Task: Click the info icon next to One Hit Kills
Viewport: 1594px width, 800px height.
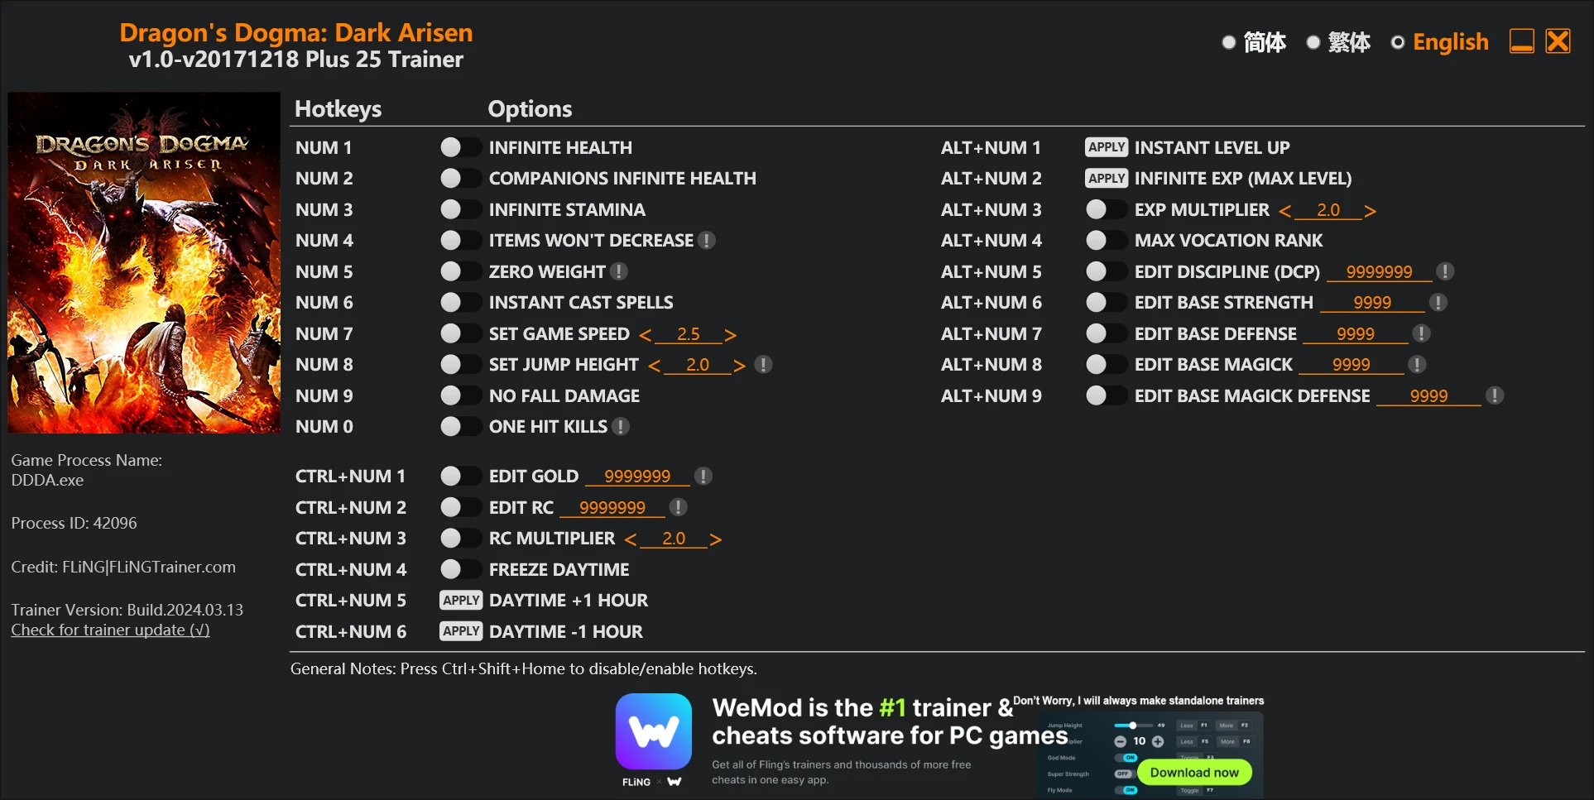Action: (621, 427)
